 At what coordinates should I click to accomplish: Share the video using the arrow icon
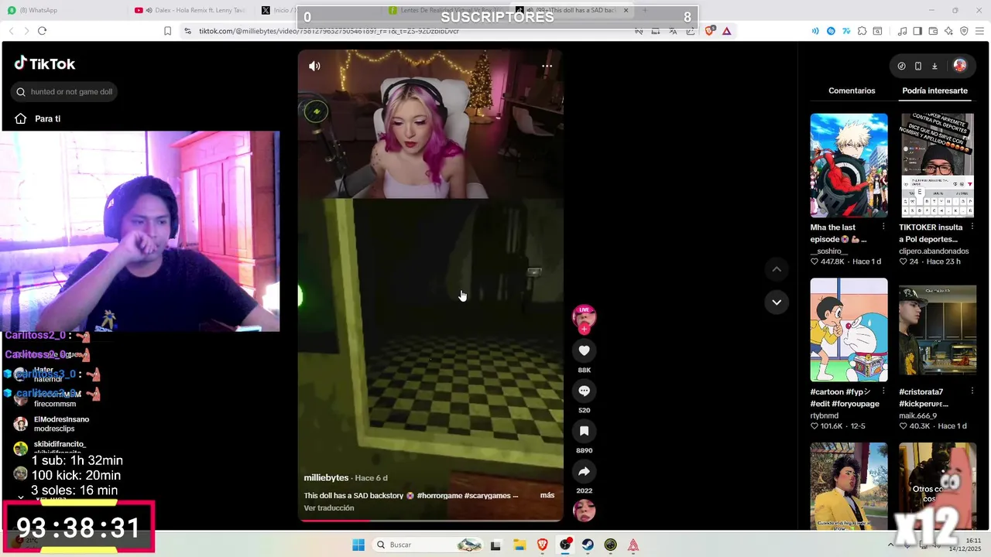[x=585, y=471]
